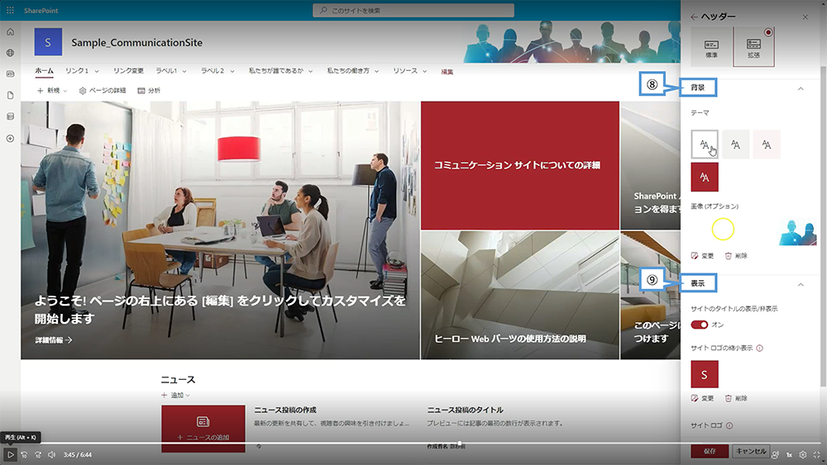Click 削除 under background image
The width and height of the screenshot is (827, 465).
point(736,256)
